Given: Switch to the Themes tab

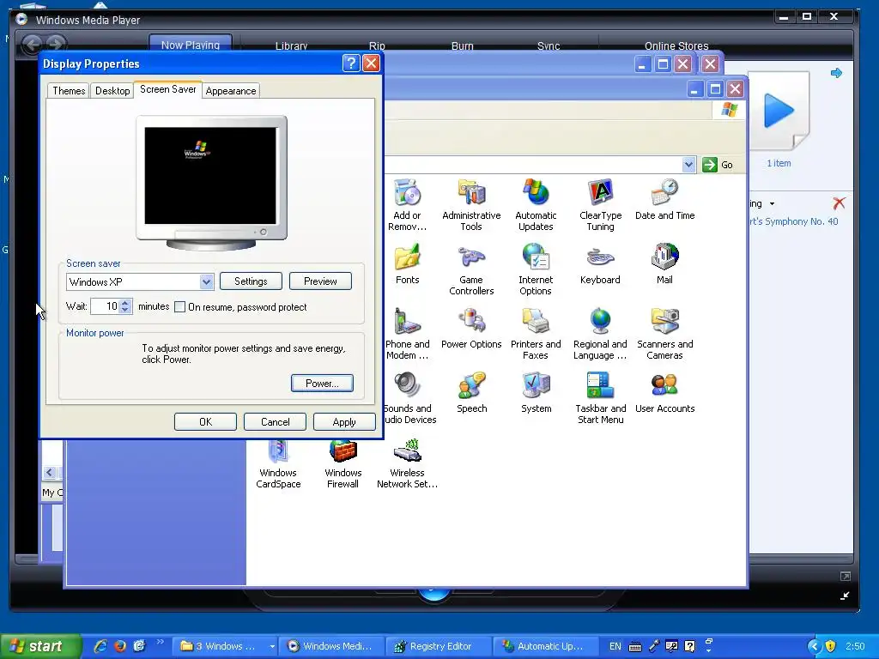Looking at the screenshot, I should (69, 91).
